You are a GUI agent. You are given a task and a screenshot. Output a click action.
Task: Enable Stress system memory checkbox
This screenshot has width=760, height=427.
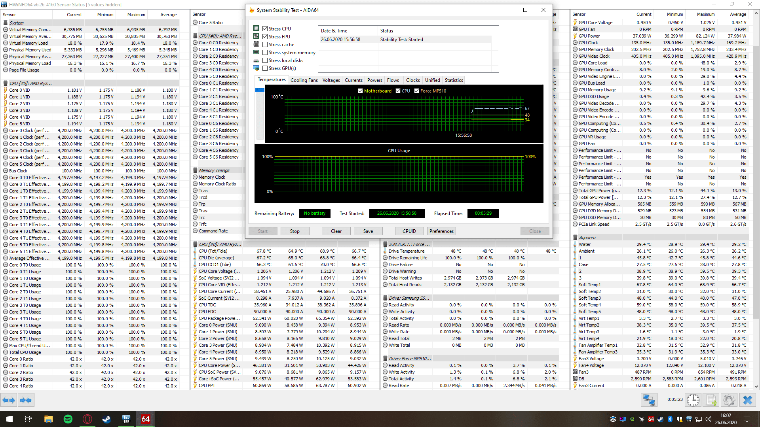(x=265, y=52)
